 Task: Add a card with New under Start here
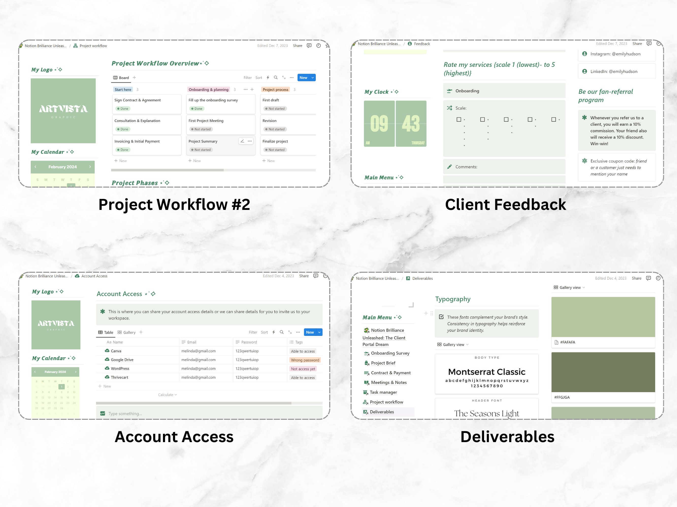(120, 160)
